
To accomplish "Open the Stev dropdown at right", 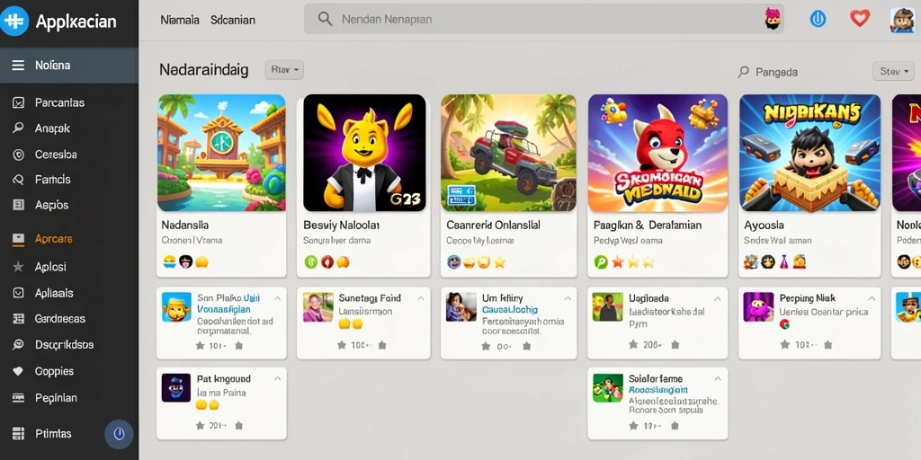I will point(893,72).
